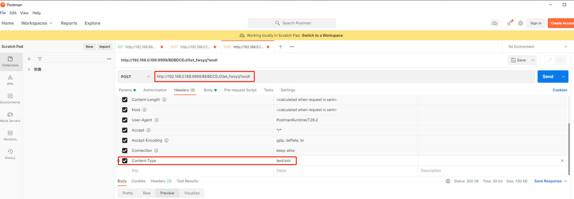Add a new request tab
The image size is (574, 199).
pos(281,47)
